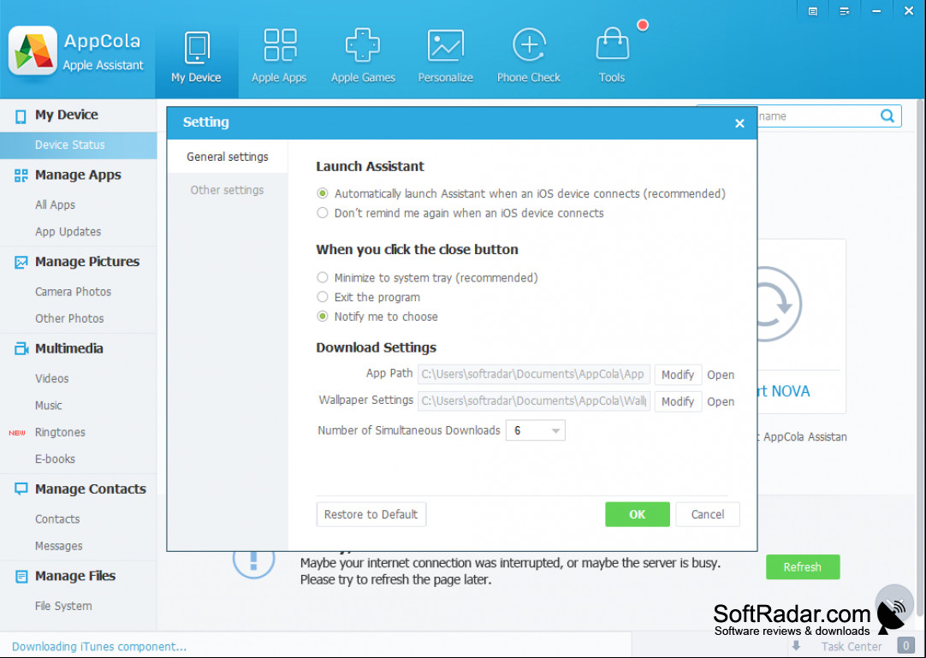Open the Apple Games section
This screenshot has width=926, height=658.
coord(363,57)
